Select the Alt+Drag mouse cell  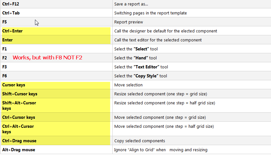click(x=57, y=150)
